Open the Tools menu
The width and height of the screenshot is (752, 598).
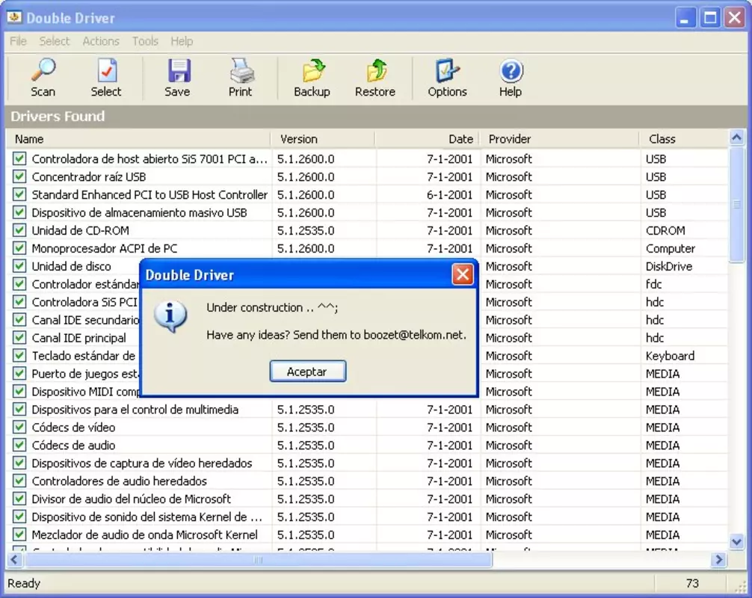(145, 41)
